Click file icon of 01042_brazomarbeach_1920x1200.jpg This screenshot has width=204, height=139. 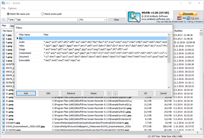[4, 126]
